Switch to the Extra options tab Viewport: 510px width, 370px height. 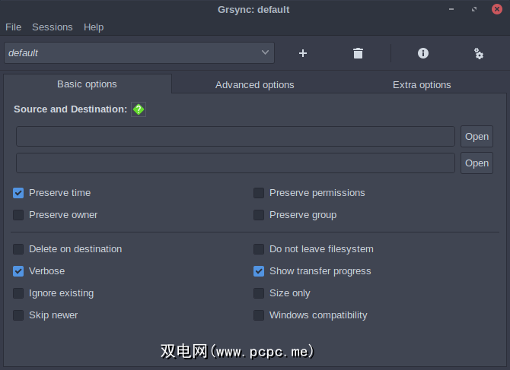[422, 84]
